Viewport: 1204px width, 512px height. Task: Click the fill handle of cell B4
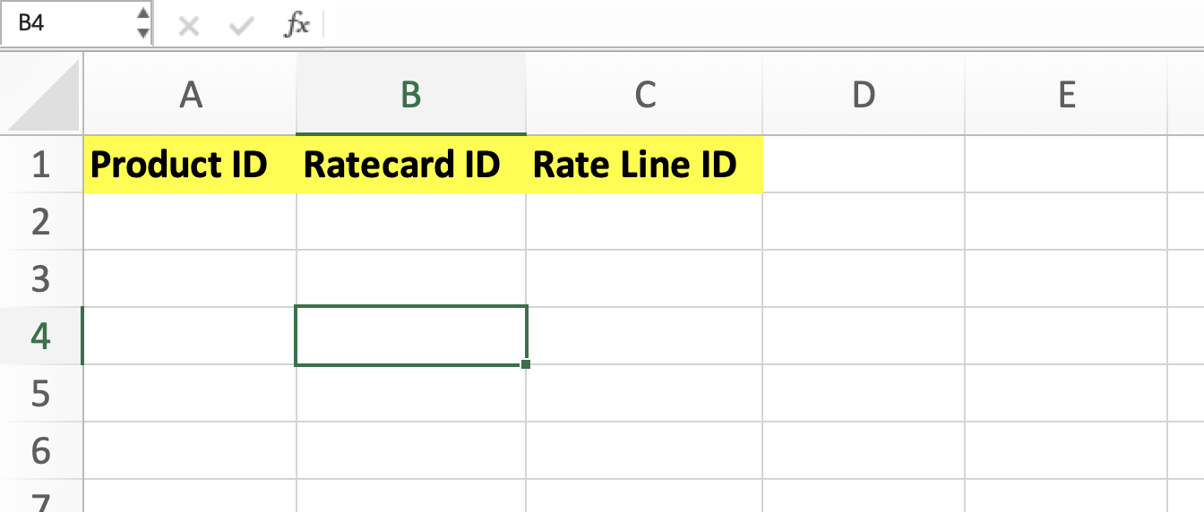point(525,363)
